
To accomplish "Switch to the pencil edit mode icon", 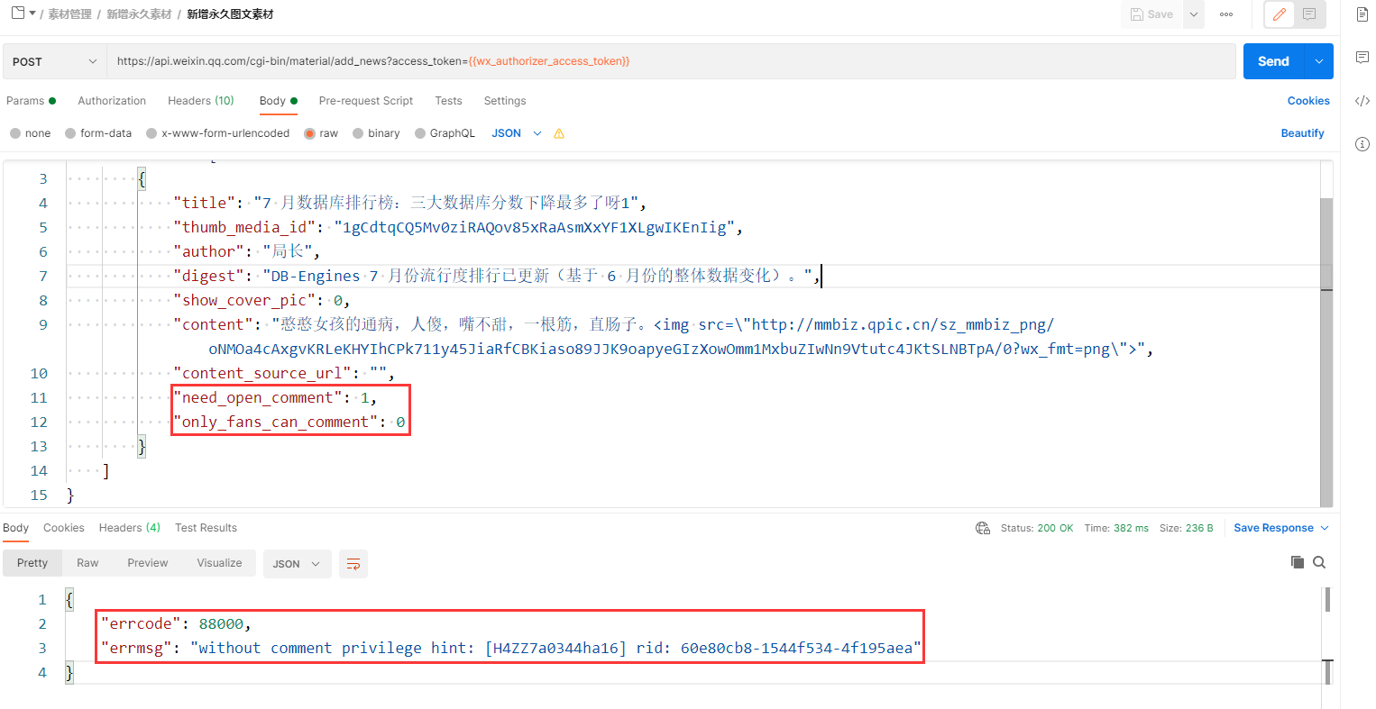I will (1280, 14).
